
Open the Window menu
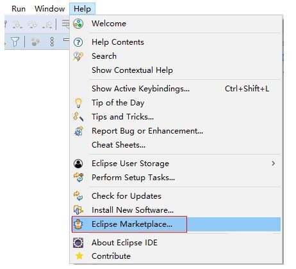point(50,9)
